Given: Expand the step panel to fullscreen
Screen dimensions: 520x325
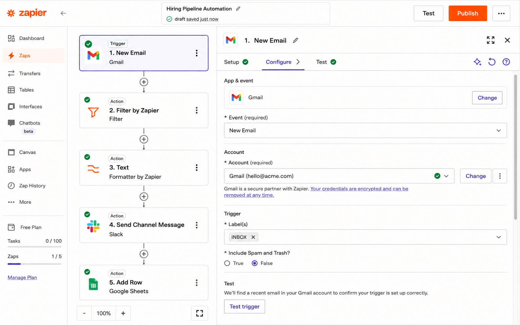Looking at the screenshot, I should 490,40.
